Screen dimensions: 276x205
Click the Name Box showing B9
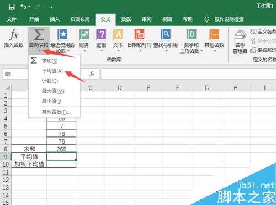point(15,74)
